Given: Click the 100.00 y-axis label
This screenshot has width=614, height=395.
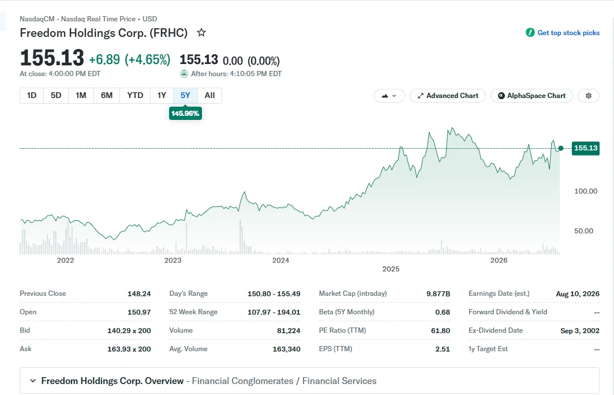Looking at the screenshot, I should click(x=586, y=191).
